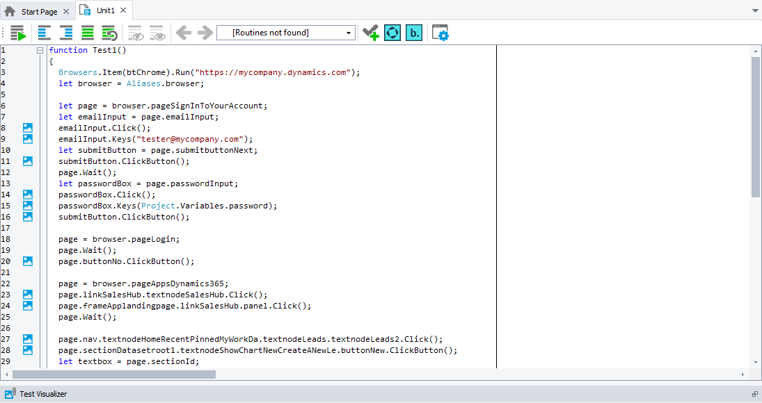Create a checkpoint with the green checkmark icon
Image resolution: width=762 pixels, height=403 pixels.
coord(370,32)
